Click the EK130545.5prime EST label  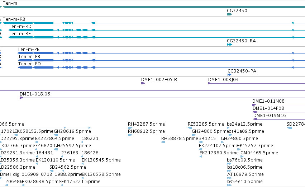click(101, 160)
